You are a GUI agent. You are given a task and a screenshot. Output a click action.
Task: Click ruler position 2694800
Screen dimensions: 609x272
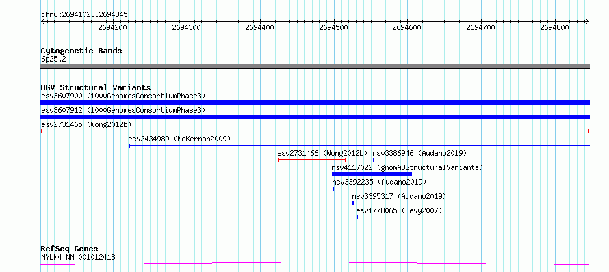pos(555,27)
